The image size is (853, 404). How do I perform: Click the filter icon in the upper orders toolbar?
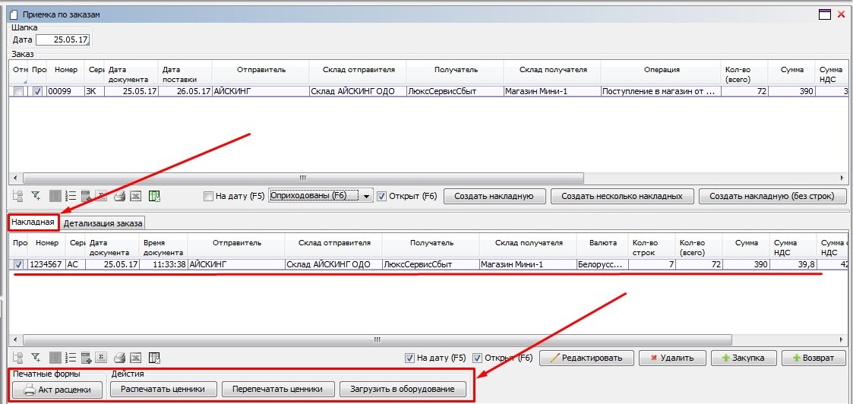click(x=35, y=197)
